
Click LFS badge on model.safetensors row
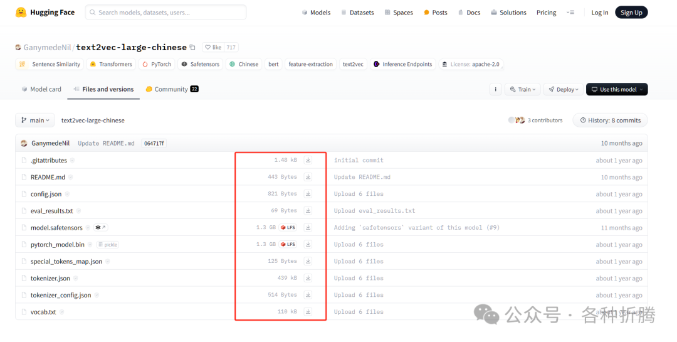[288, 227]
